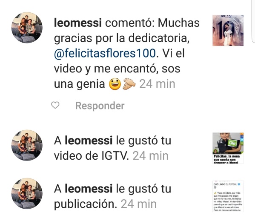Click leomessi username in publication like notification
This screenshot has width=255, height=224.
[x=89, y=189]
